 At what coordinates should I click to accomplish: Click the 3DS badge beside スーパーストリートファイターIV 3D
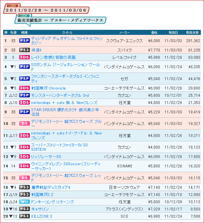coord(24,147)
